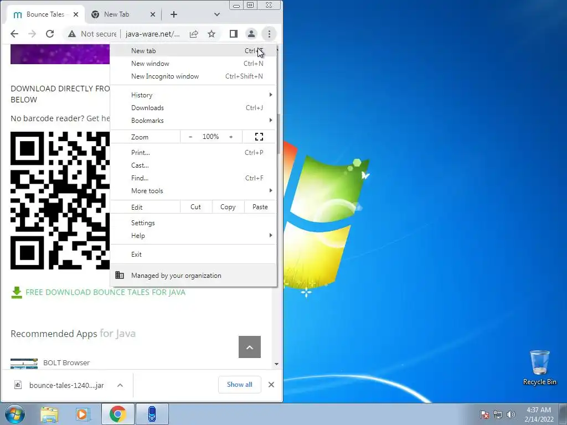The image size is (567, 425).
Task: Open the Windows Start button
Action: click(15, 414)
